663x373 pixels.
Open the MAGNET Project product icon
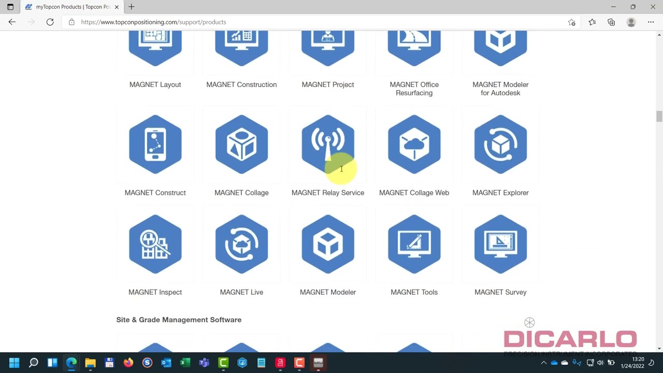coord(328,48)
